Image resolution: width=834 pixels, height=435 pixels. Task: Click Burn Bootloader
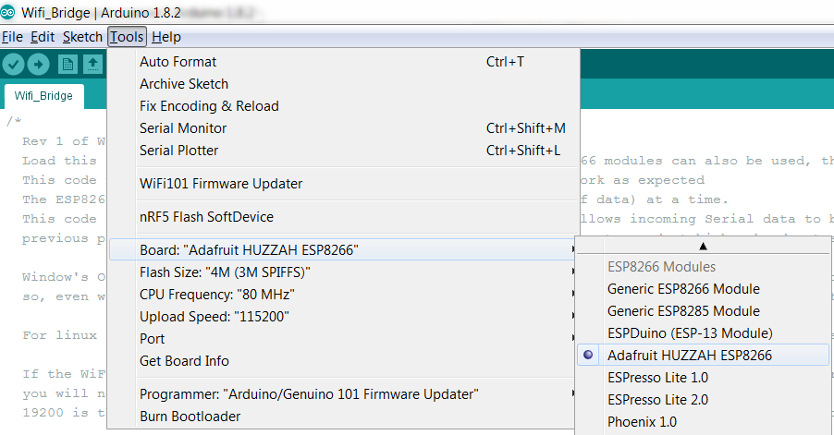pos(343,416)
